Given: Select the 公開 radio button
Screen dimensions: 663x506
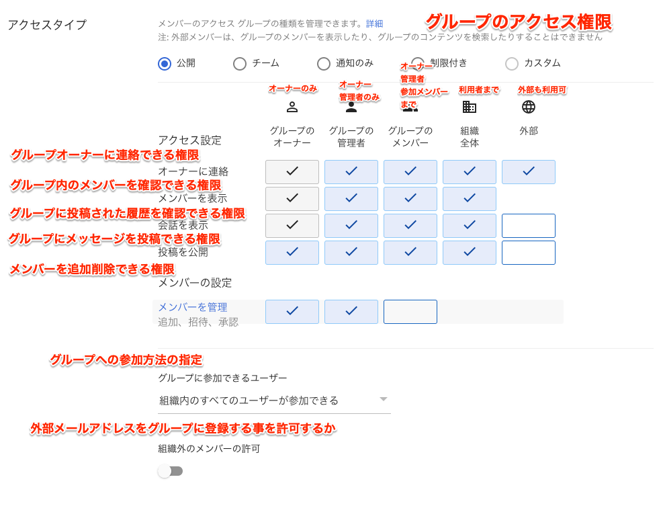Looking at the screenshot, I should (165, 64).
